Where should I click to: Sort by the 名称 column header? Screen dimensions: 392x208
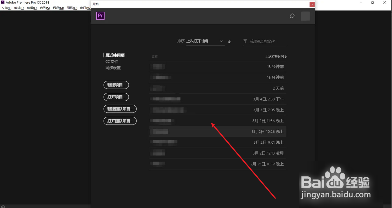point(155,57)
